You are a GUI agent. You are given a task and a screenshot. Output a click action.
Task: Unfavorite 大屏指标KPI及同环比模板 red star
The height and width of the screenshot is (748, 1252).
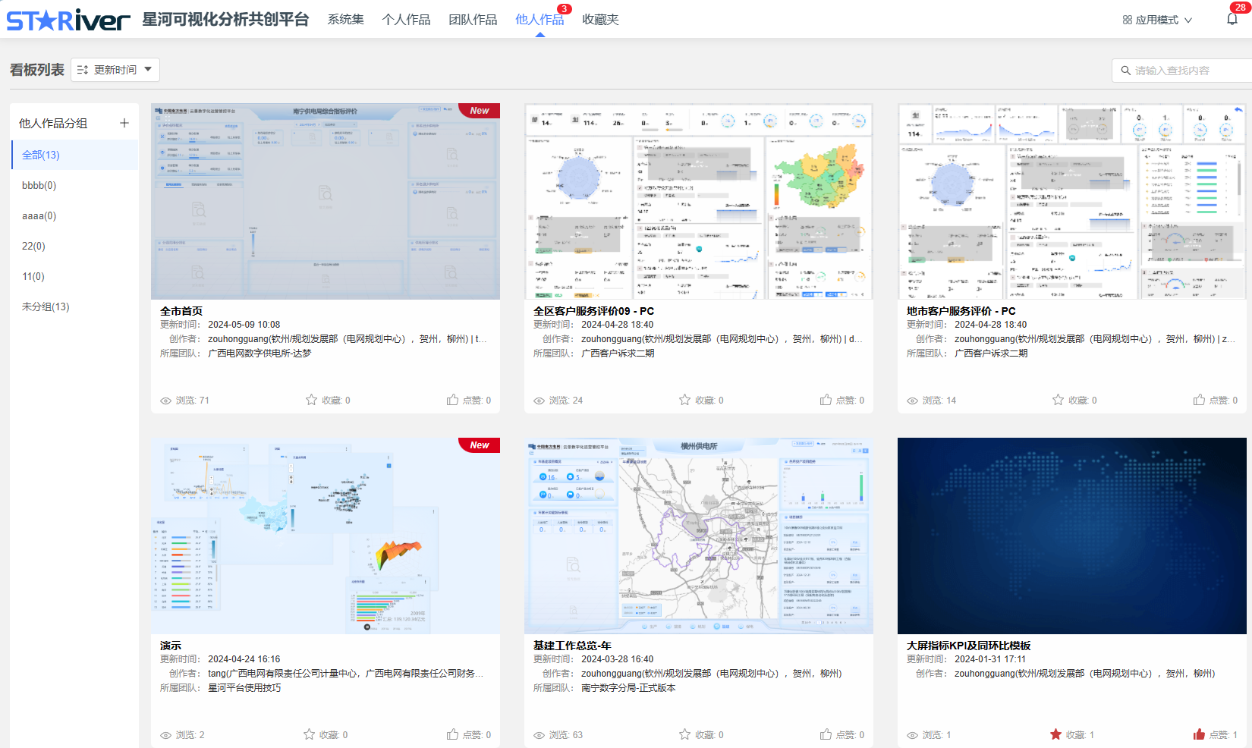point(1055,734)
